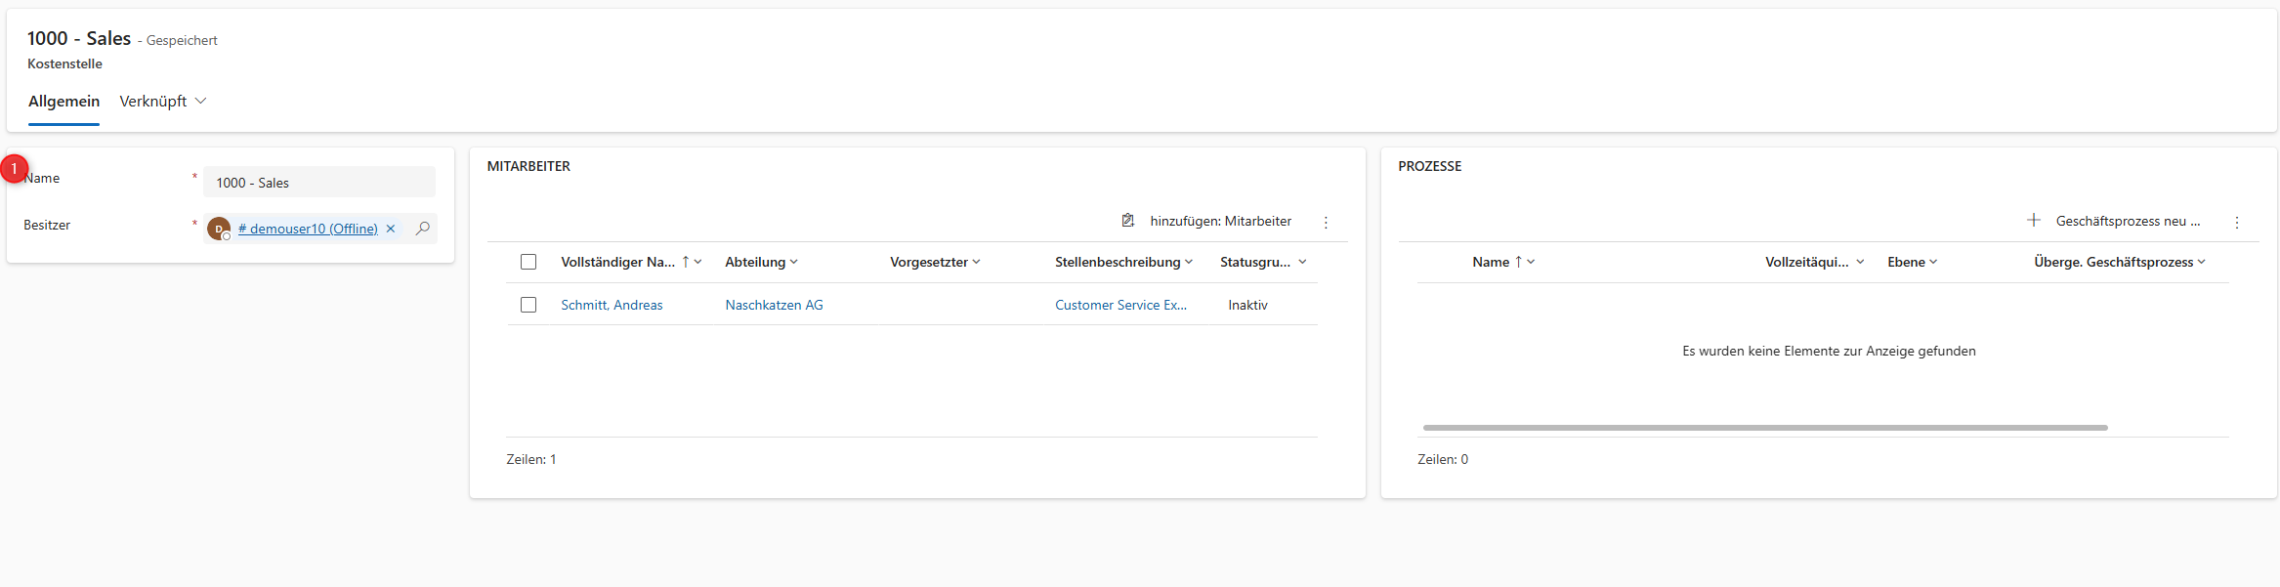
Task: Open the Naschkatzen AG department link
Action: 774,305
